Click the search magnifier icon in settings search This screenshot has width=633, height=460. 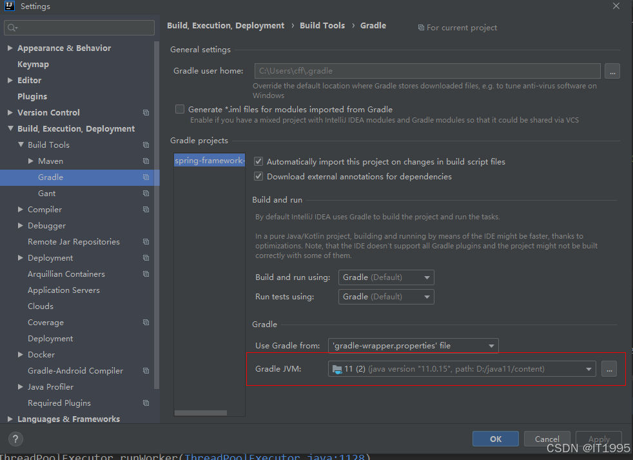(x=12, y=28)
